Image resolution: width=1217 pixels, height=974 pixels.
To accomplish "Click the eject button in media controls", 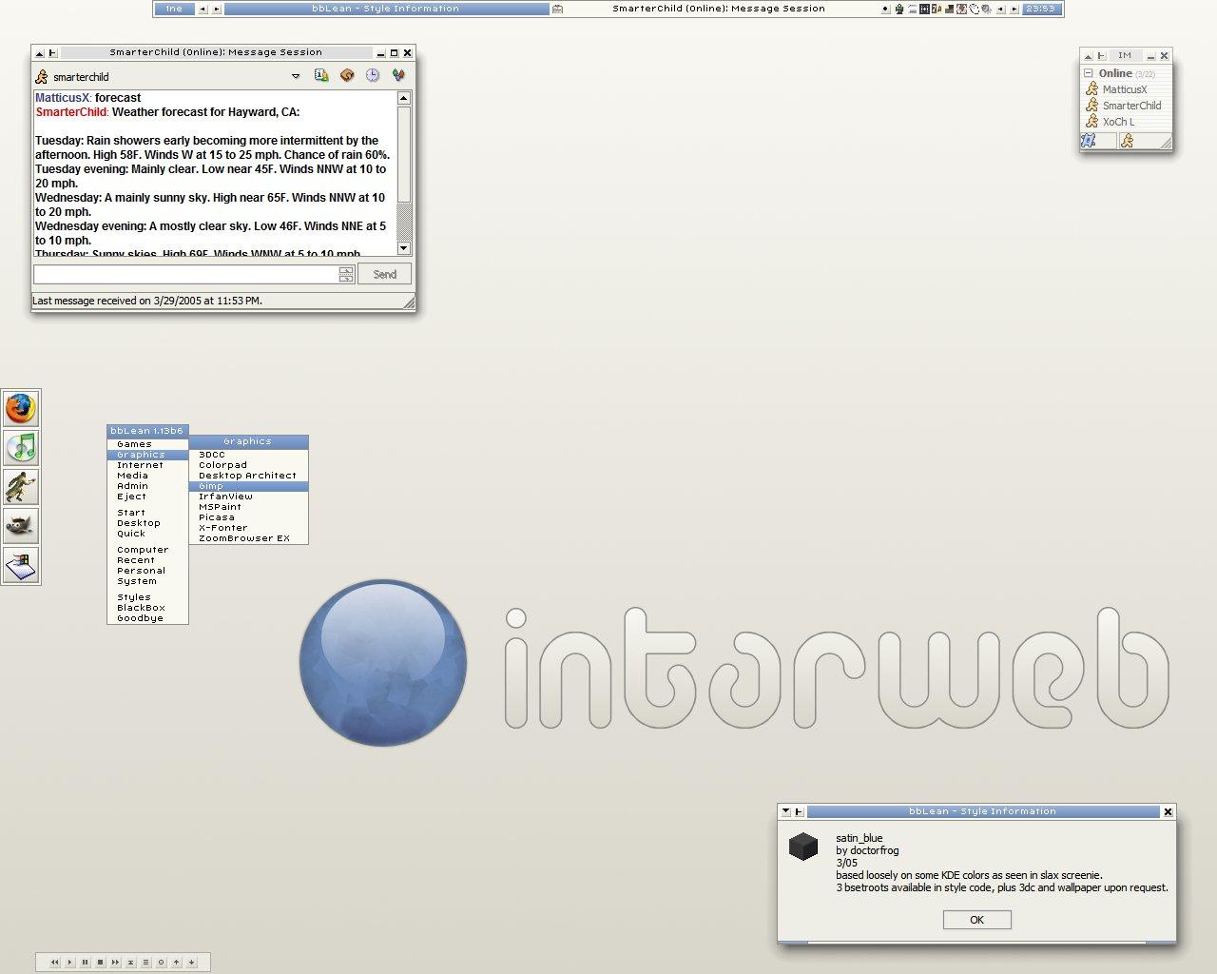I will click(130, 962).
